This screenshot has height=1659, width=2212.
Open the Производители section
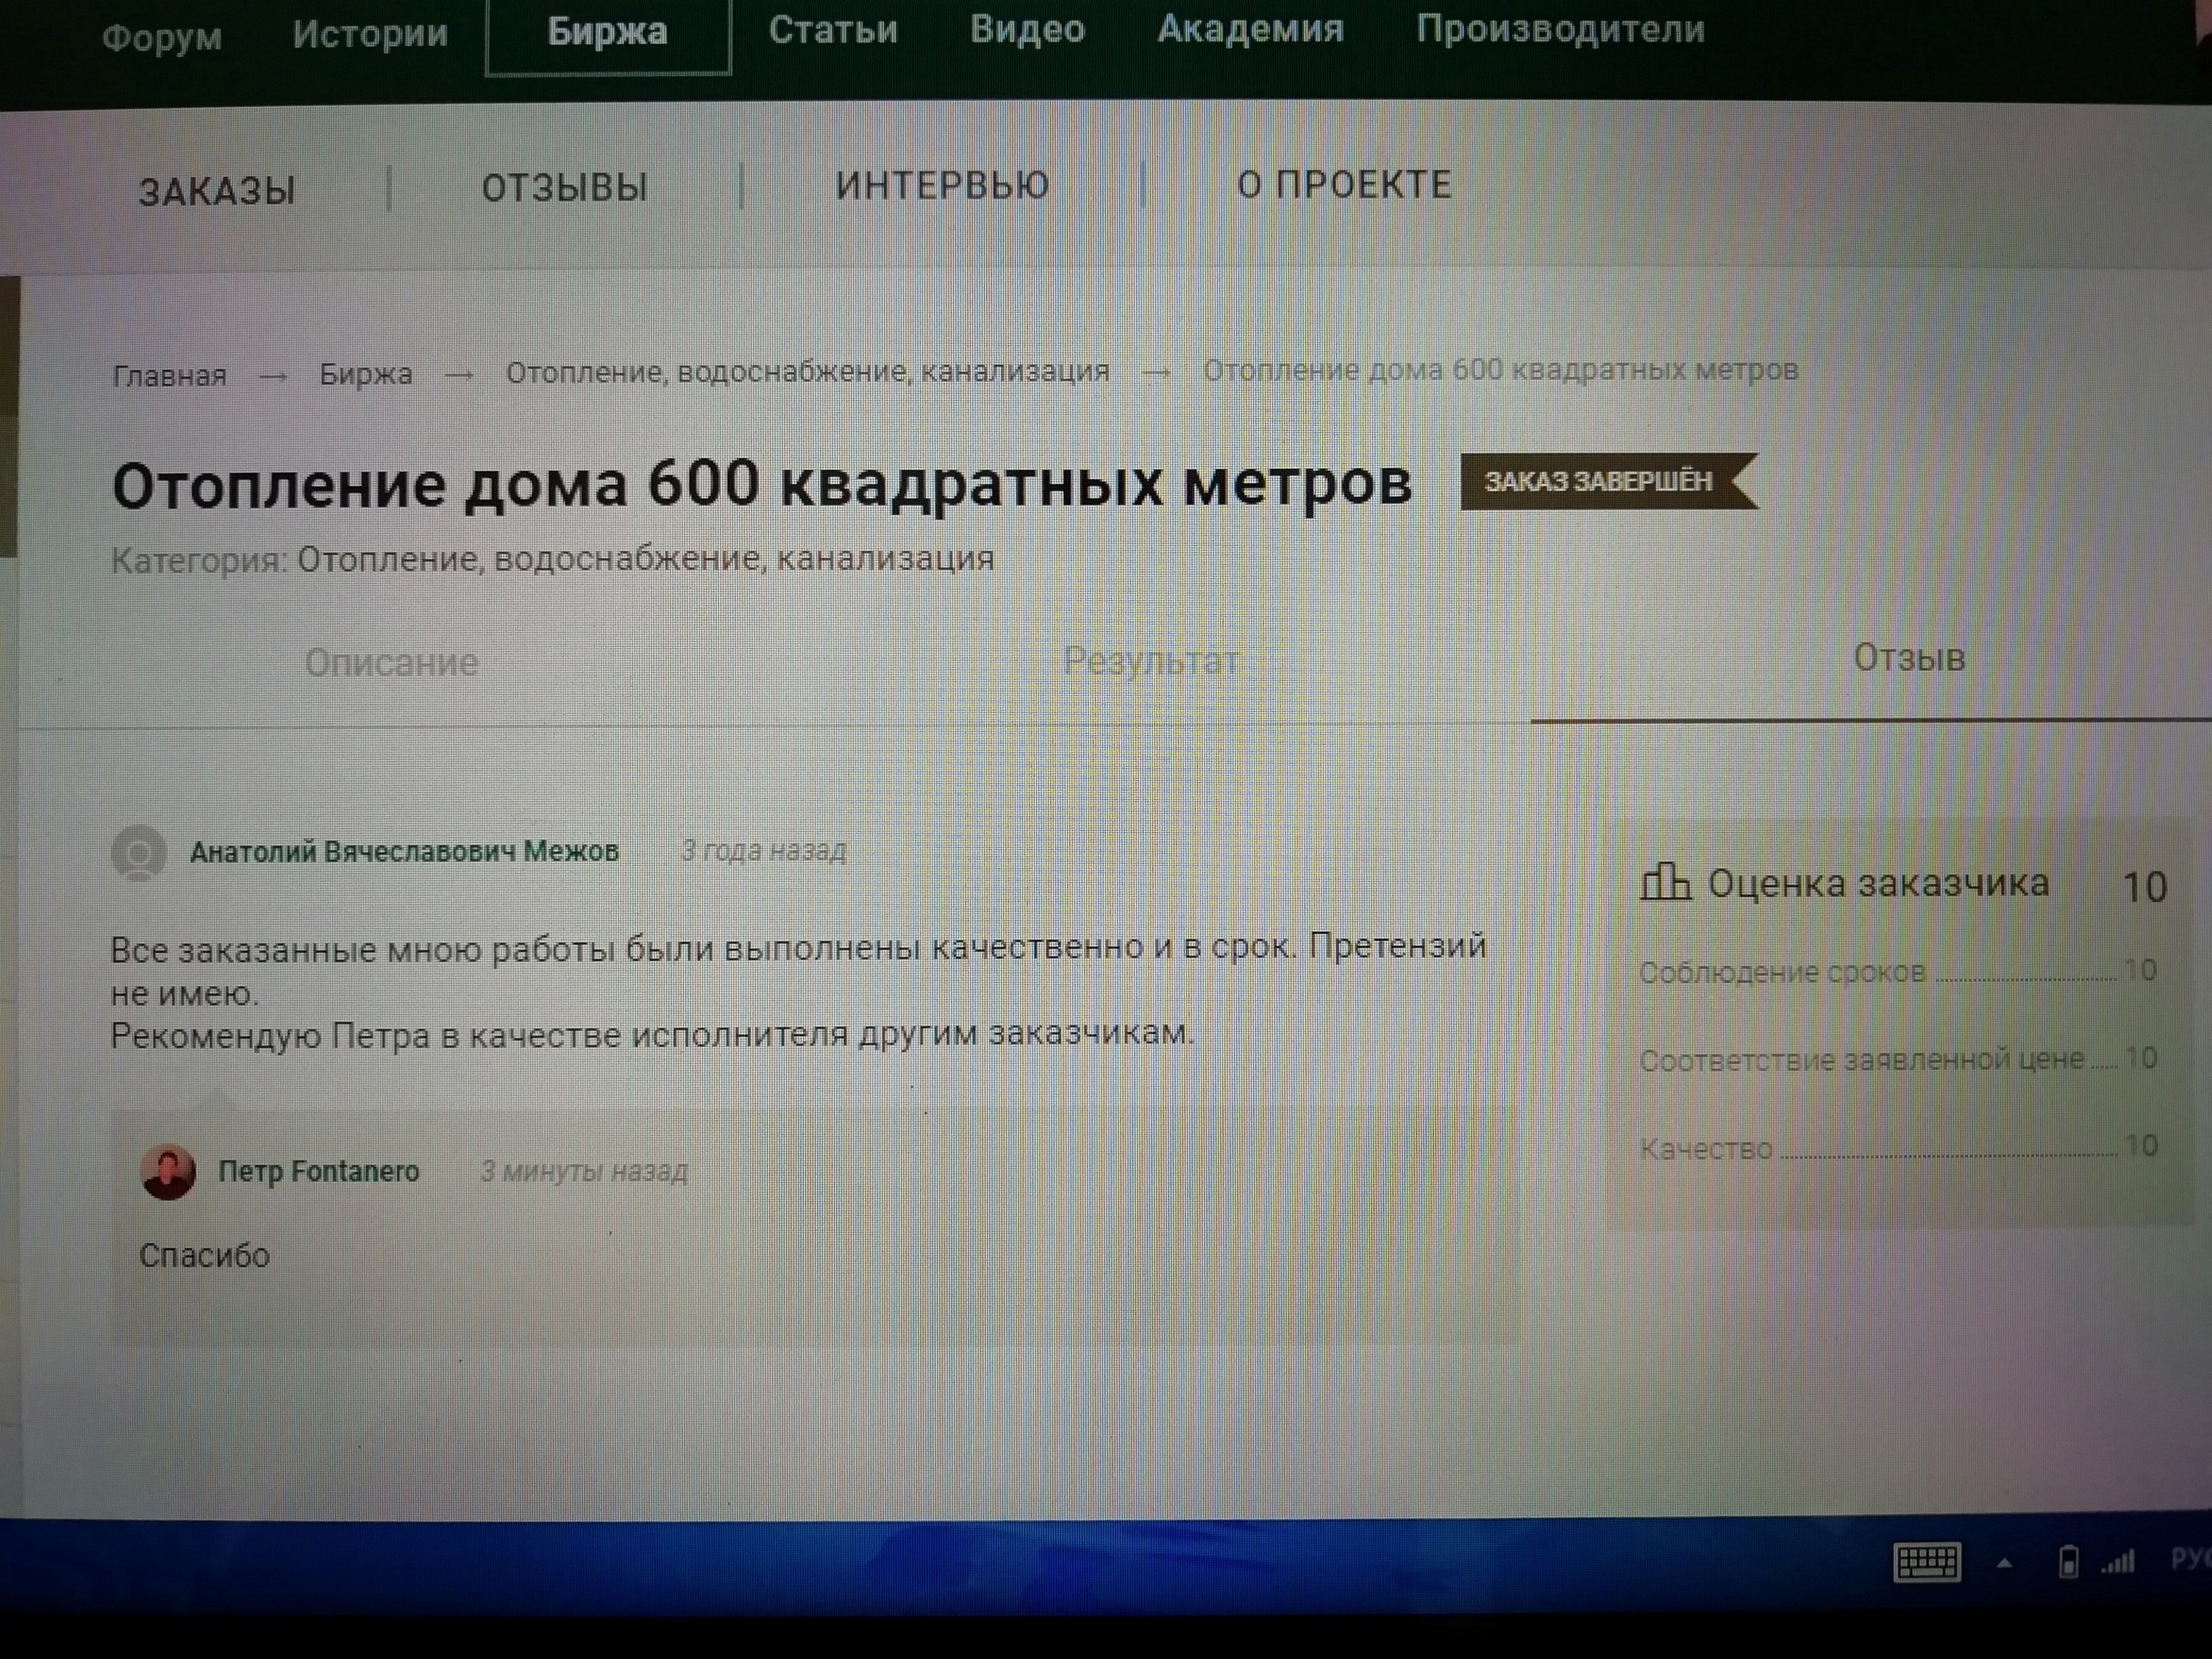[x=1560, y=29]
